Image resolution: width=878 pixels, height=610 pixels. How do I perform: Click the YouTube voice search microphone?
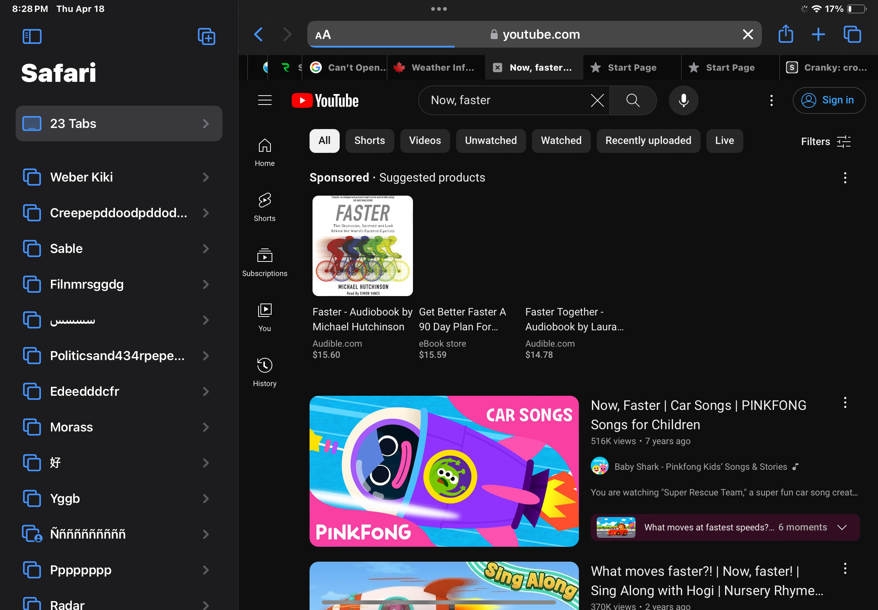683,100
